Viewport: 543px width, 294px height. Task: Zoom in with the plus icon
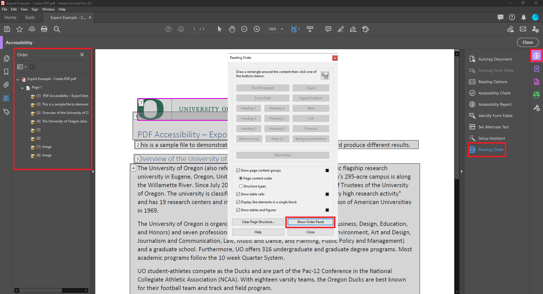point(257,29)
